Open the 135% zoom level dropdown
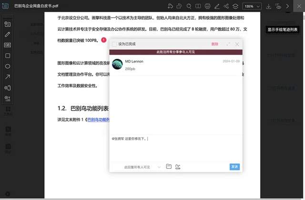305x200 pixels. point(252,6)
